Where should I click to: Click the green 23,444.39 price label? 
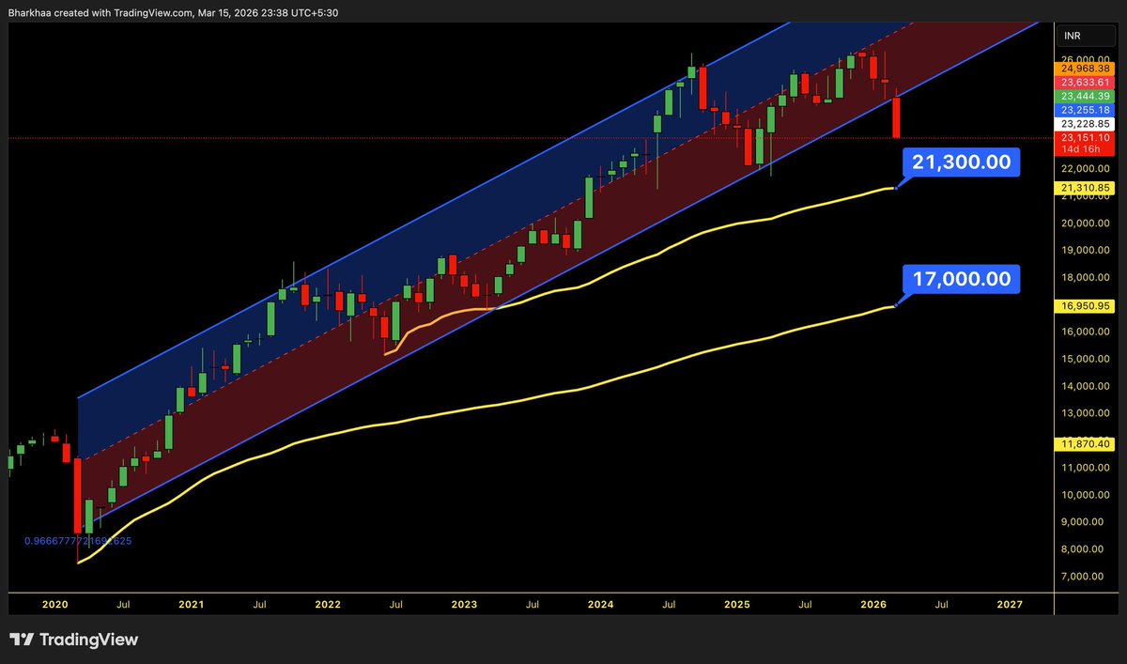click(x=1085, y=96)
